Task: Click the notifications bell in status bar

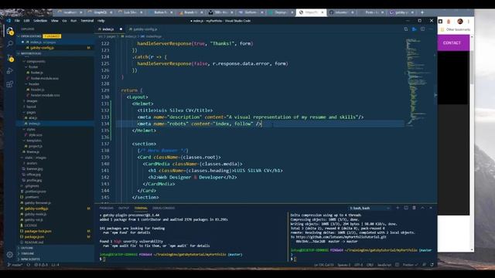Action: coord(432,265)
